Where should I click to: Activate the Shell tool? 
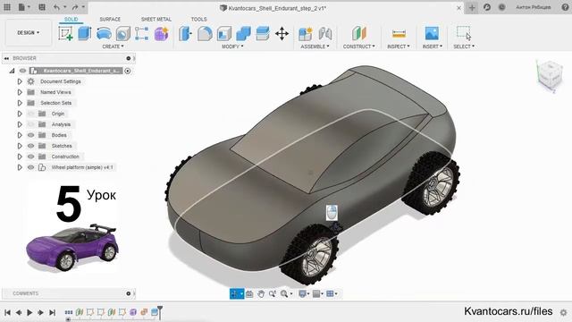(224, 33)
